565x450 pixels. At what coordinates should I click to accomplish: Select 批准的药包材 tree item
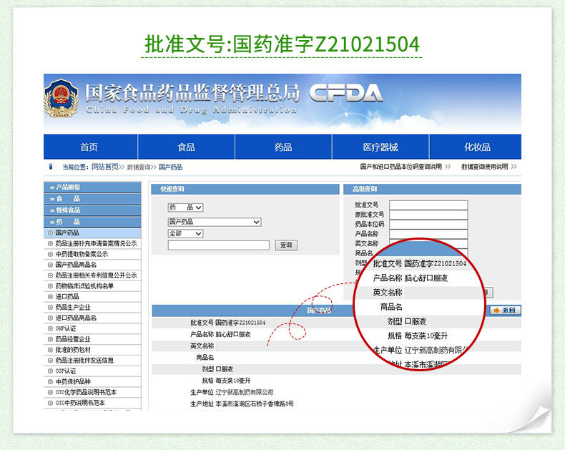tap(73, 350)
